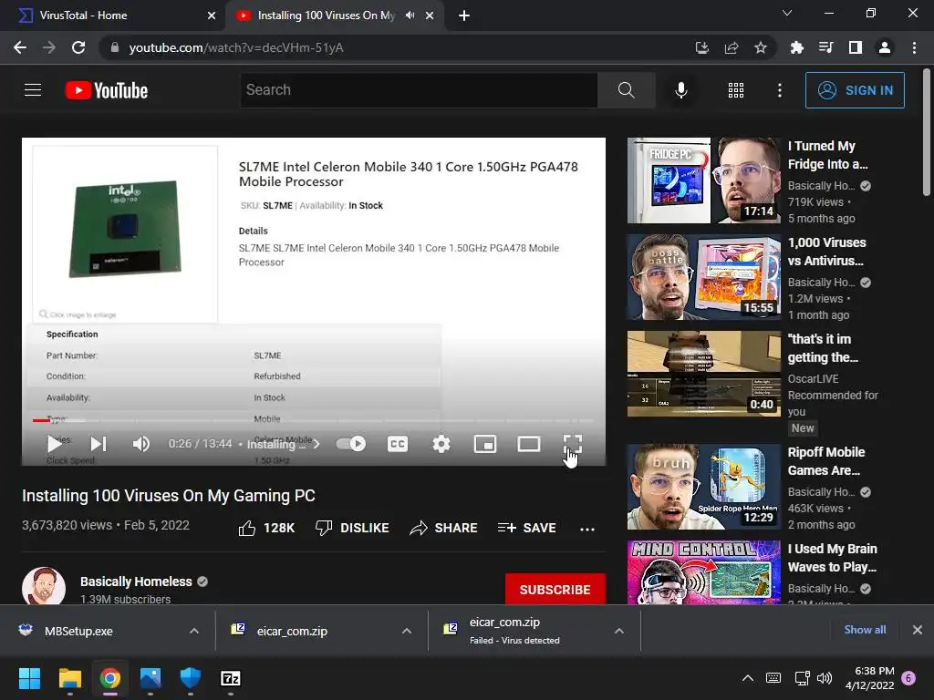Open the OscarLIVE recommended video thumbnail
Screen dimensions: 934x700
(703, 373)
